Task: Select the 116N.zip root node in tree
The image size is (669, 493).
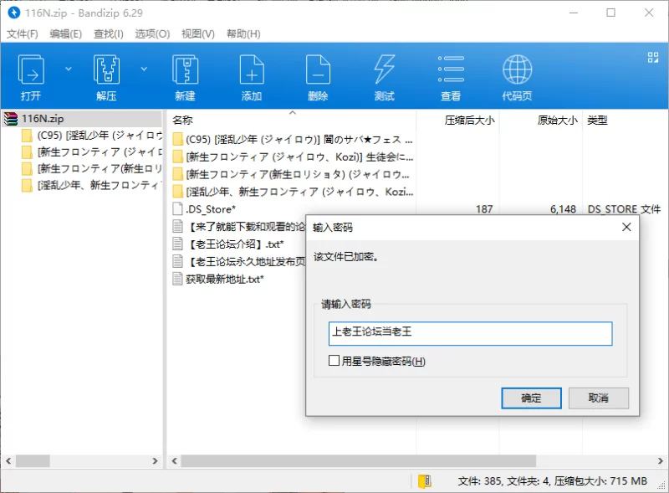Action: tap(42, 119)
